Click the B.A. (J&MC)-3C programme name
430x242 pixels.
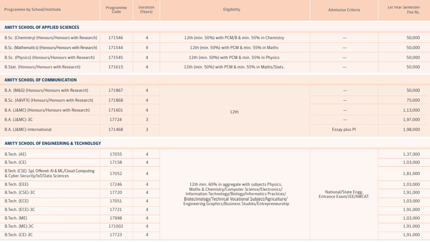click(x=18, y=120)
